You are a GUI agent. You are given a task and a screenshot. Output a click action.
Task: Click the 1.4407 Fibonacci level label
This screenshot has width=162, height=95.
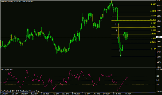tap(153, 49)
